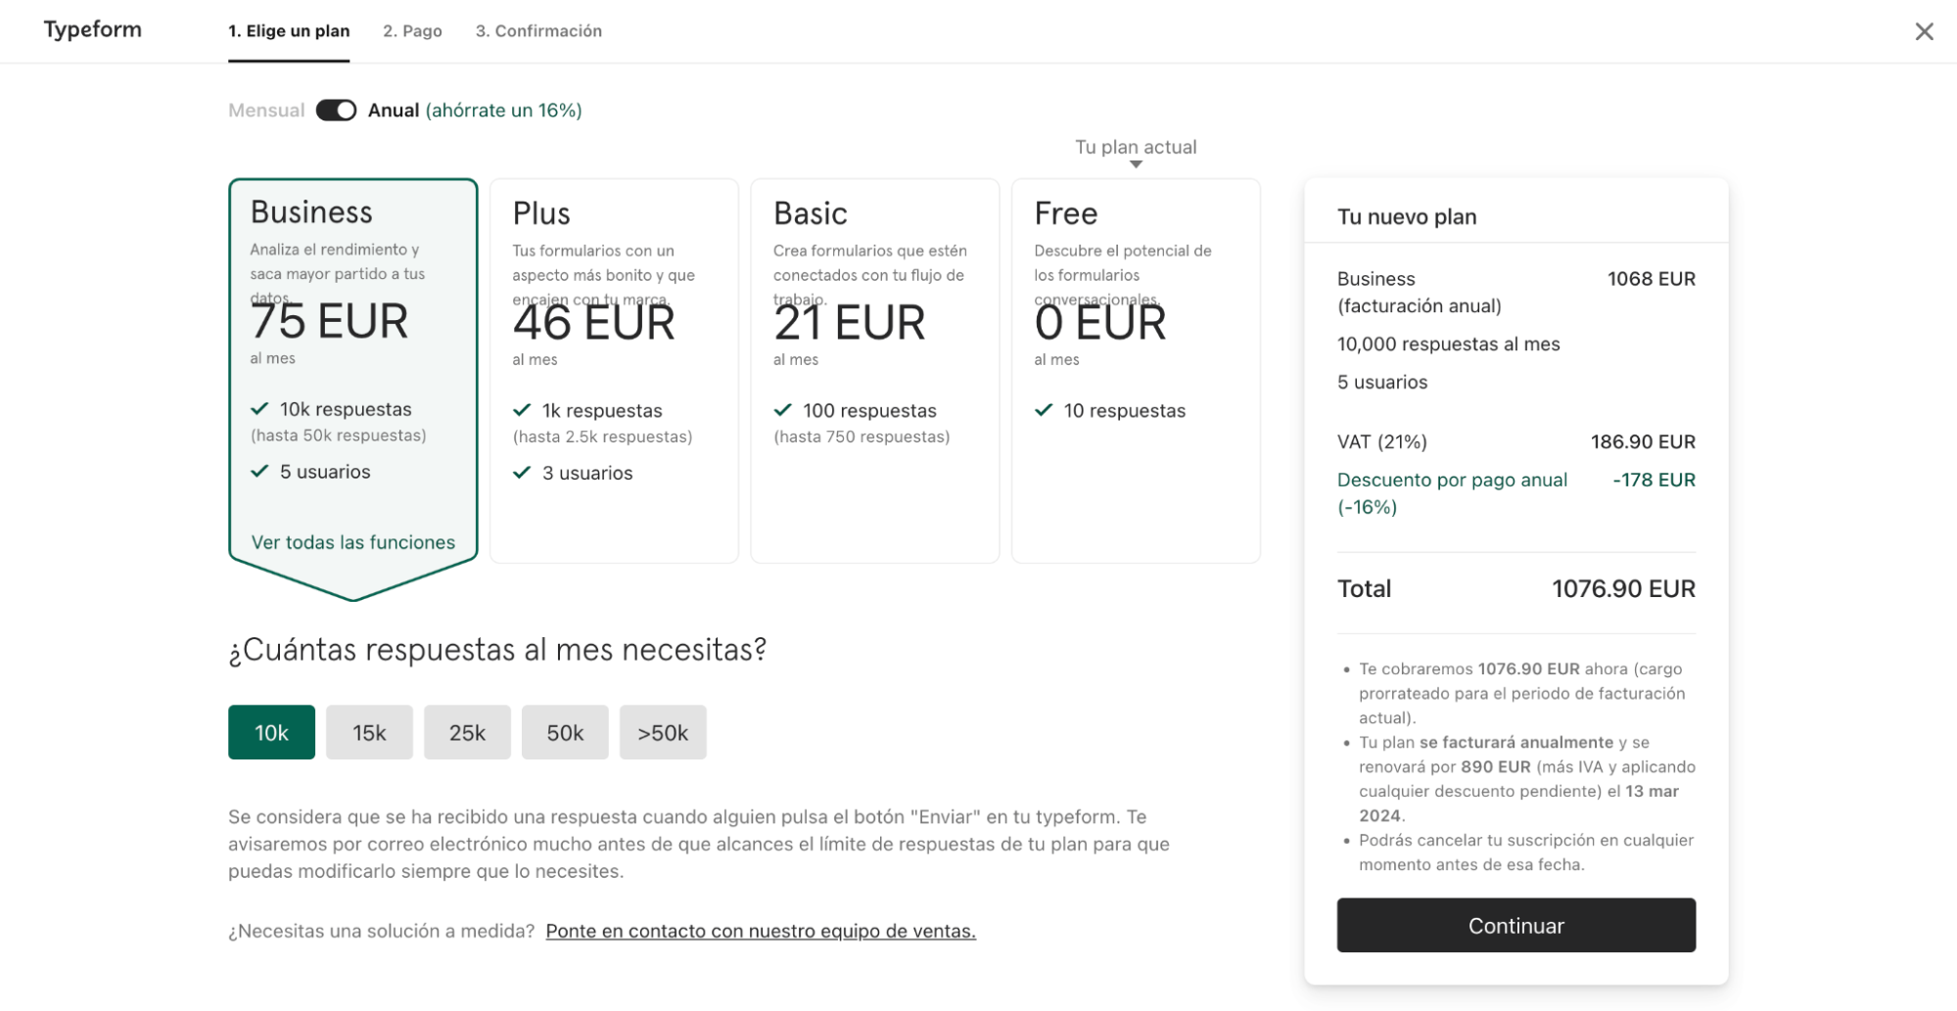Select the Free plan card
1957x1011 pixels.
coord(1136,370)
